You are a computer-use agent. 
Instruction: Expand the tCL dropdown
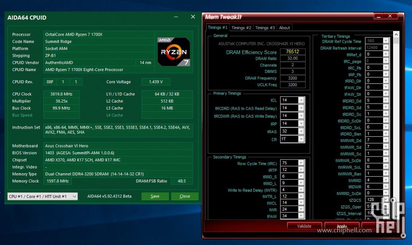(x=301, y=100)
